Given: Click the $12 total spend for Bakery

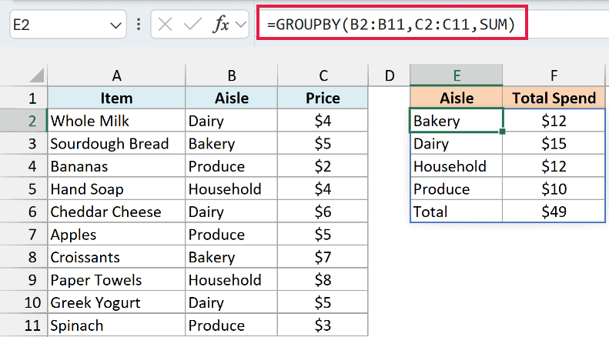Looking at the screenshot, I should pyautogui.click(x=554, y=121).
